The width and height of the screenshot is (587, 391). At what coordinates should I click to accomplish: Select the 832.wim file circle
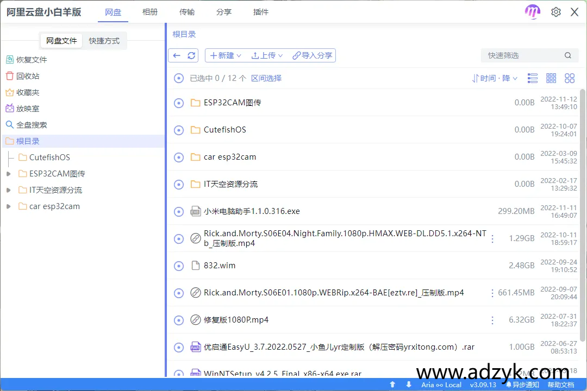pos(179,266)
